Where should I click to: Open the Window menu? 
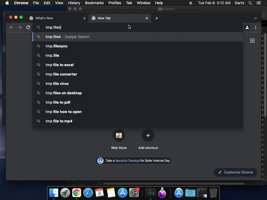tap(144, 3)
